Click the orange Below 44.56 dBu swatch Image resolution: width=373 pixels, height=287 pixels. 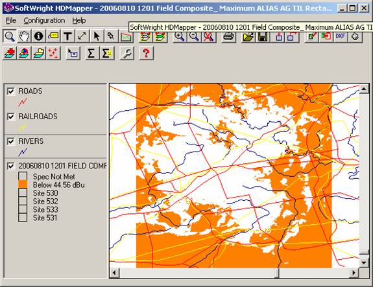click(23, 185)
